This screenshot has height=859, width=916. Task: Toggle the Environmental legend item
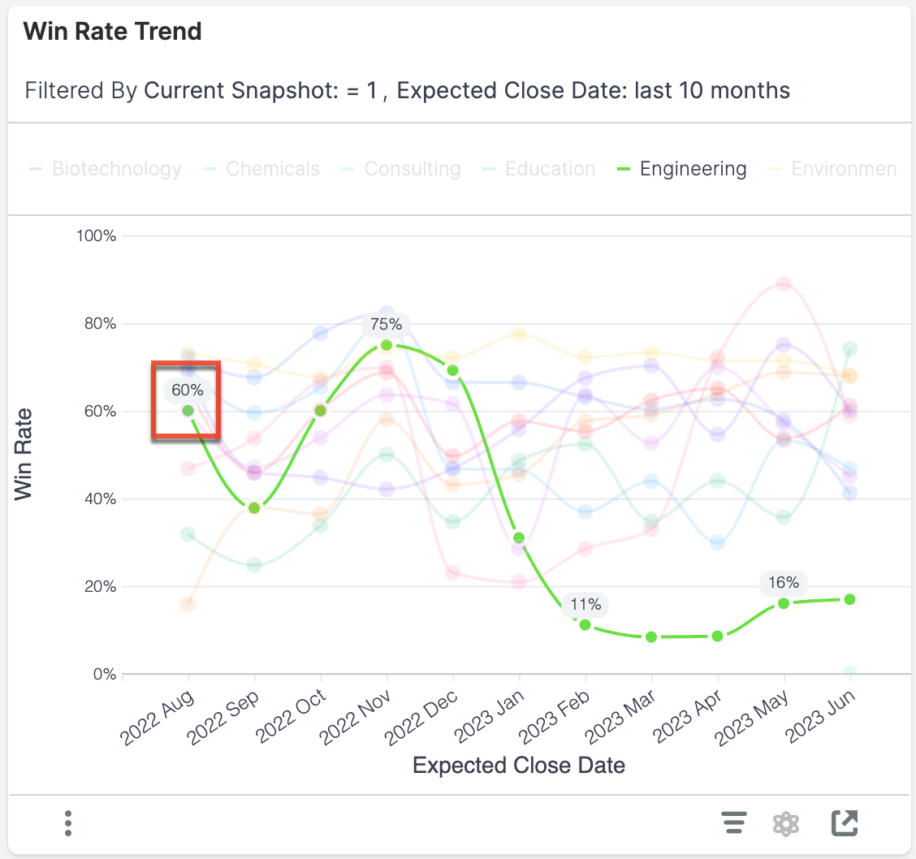pyautogui.click(x=844, y=168)
